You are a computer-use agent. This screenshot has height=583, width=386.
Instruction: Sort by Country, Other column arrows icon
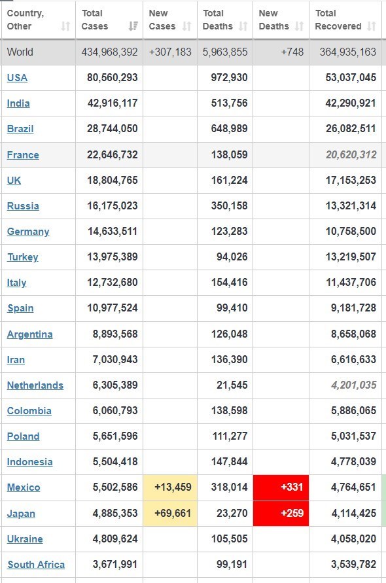click(x=65, y=26)
